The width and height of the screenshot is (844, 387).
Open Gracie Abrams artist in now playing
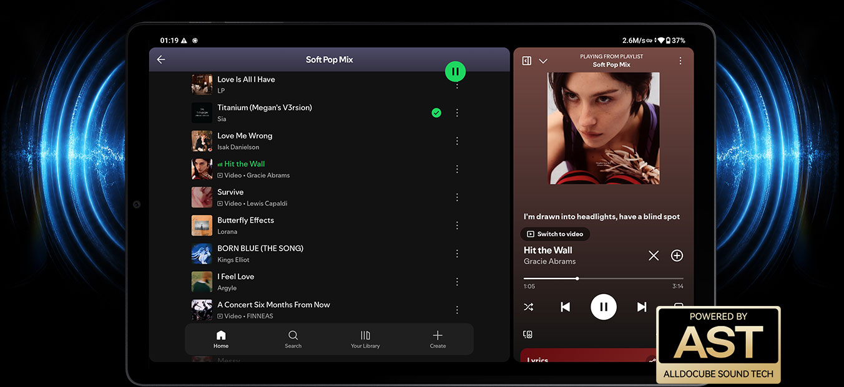point(549,262)
